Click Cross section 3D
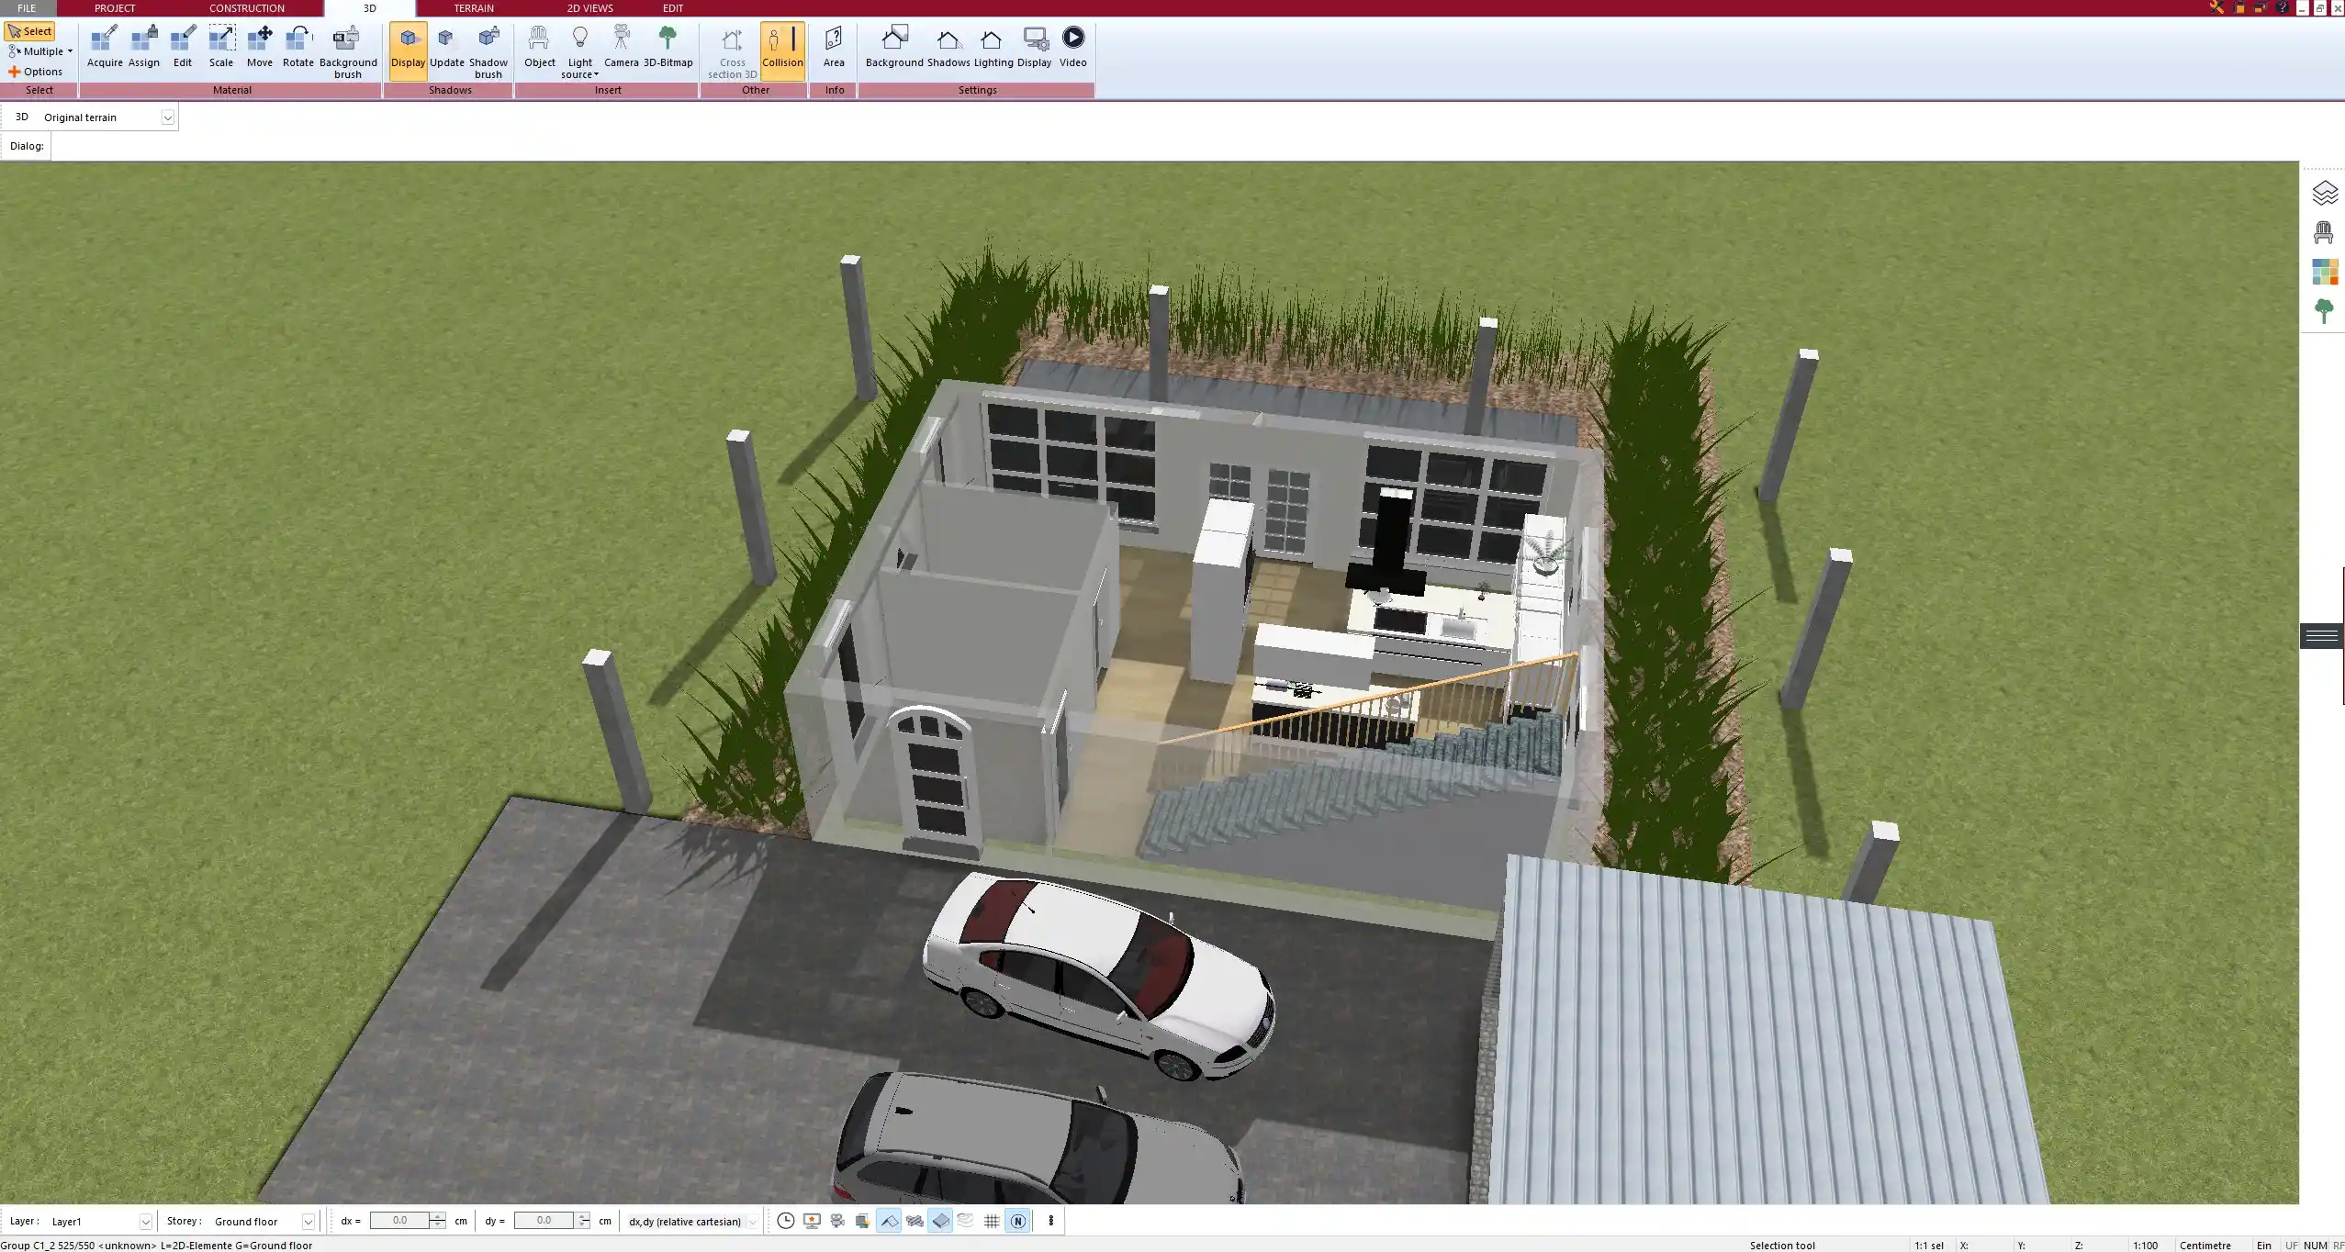 click(733, 52)
